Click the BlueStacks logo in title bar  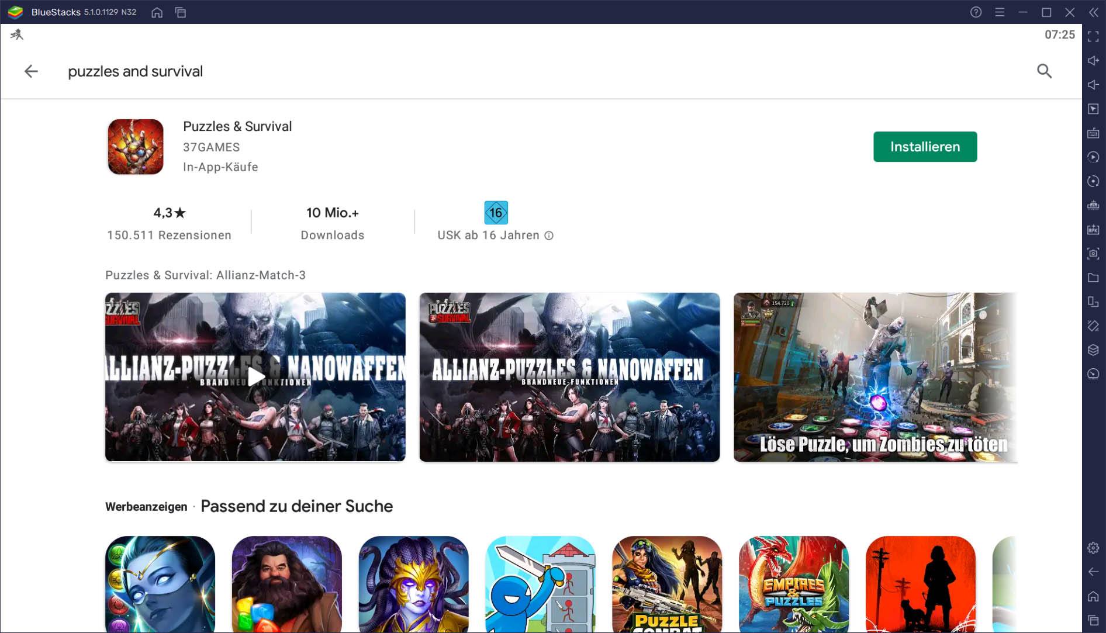coord(15,12)
